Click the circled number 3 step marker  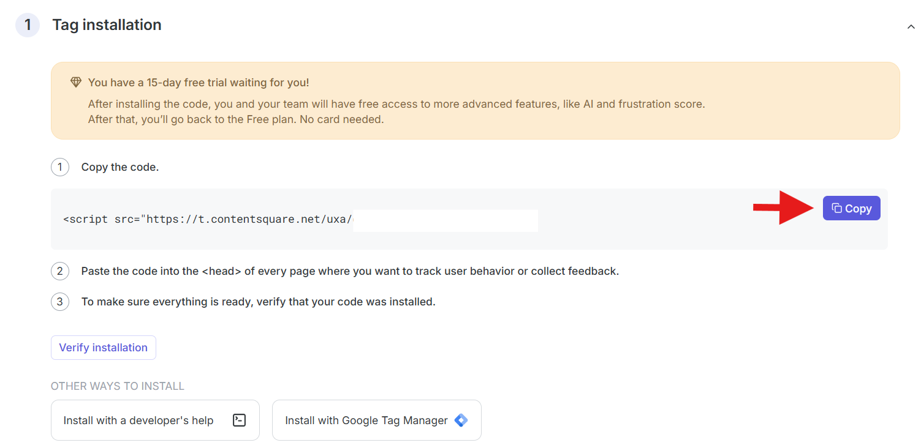click(60, 302)
